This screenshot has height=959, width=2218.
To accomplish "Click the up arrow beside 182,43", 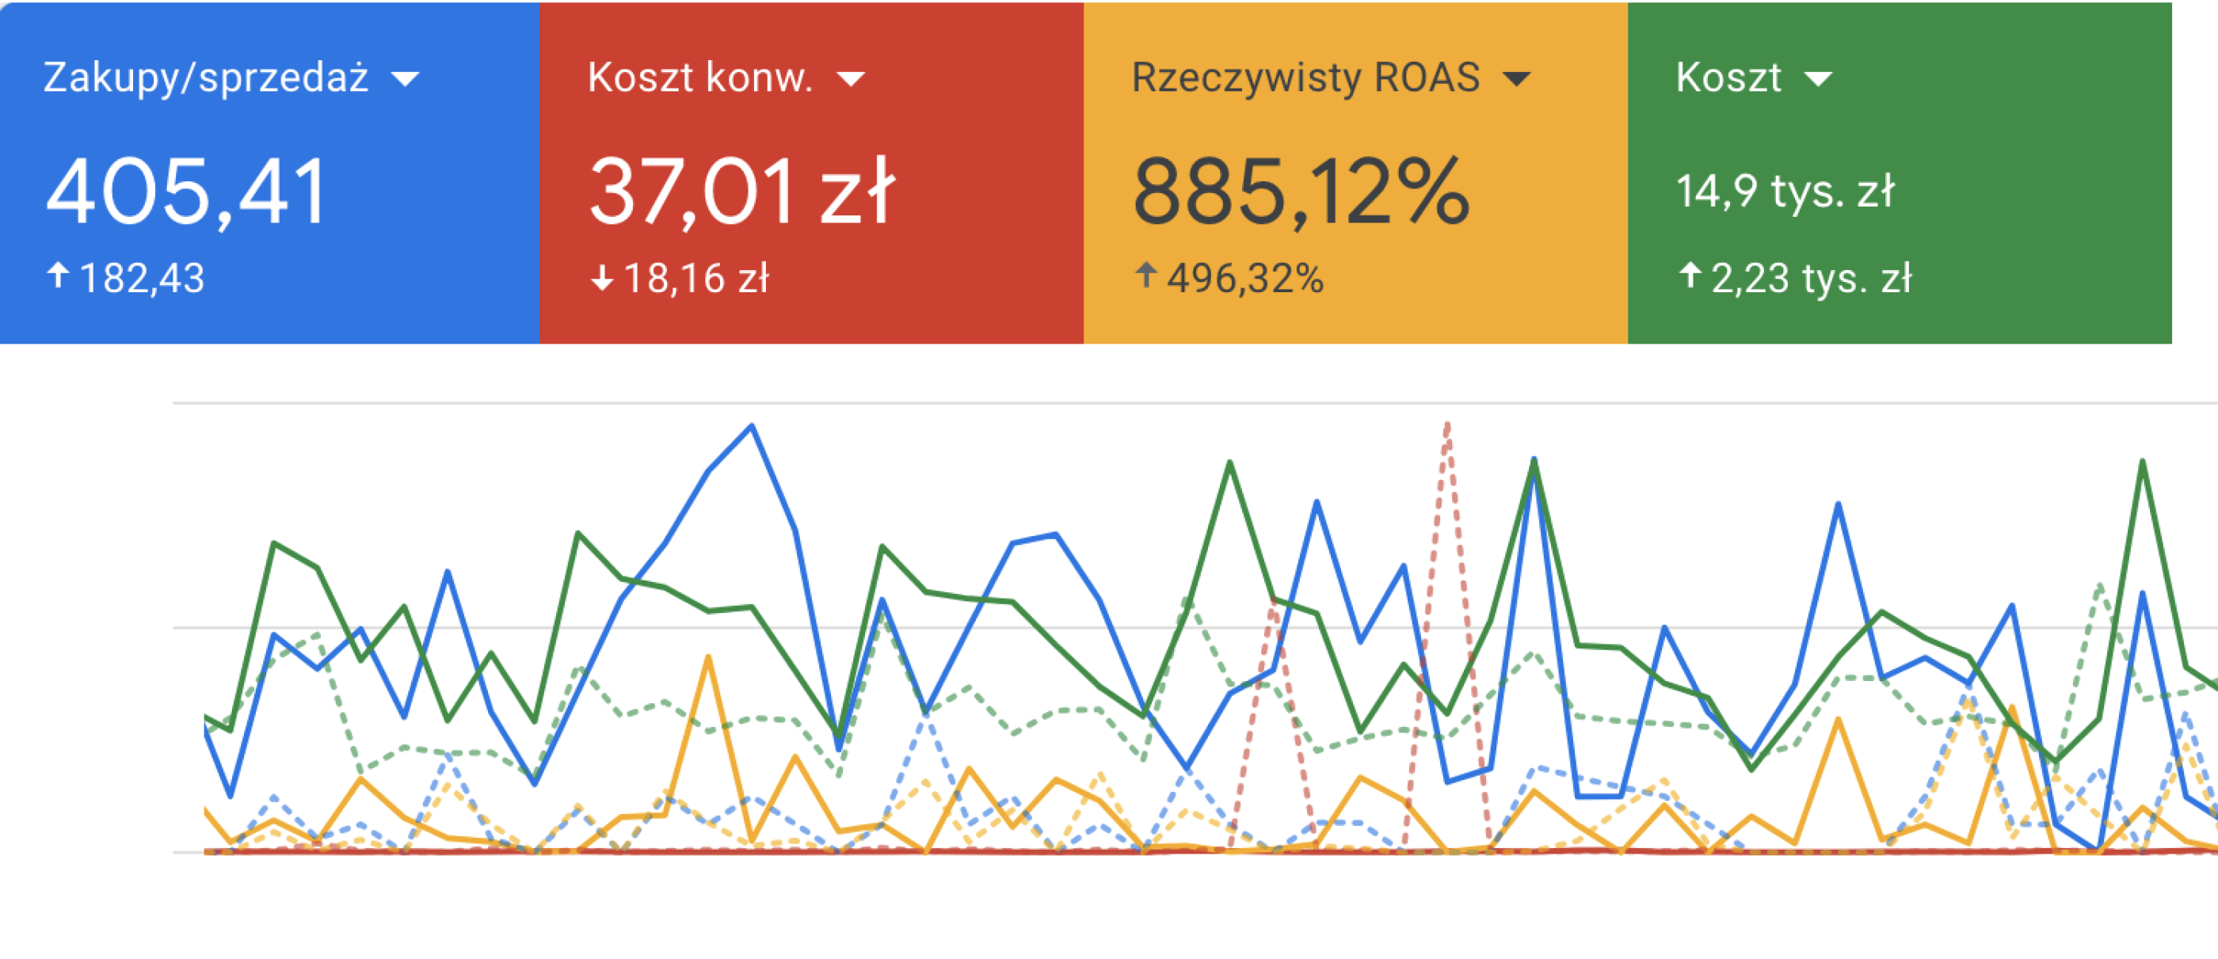I will click(58, 276).
